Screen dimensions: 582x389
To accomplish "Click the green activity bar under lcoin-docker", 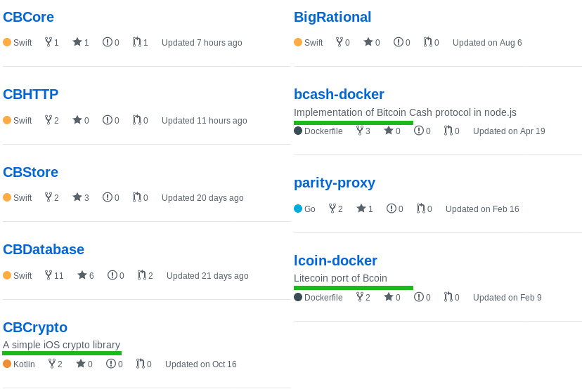I will click(354, 288).
